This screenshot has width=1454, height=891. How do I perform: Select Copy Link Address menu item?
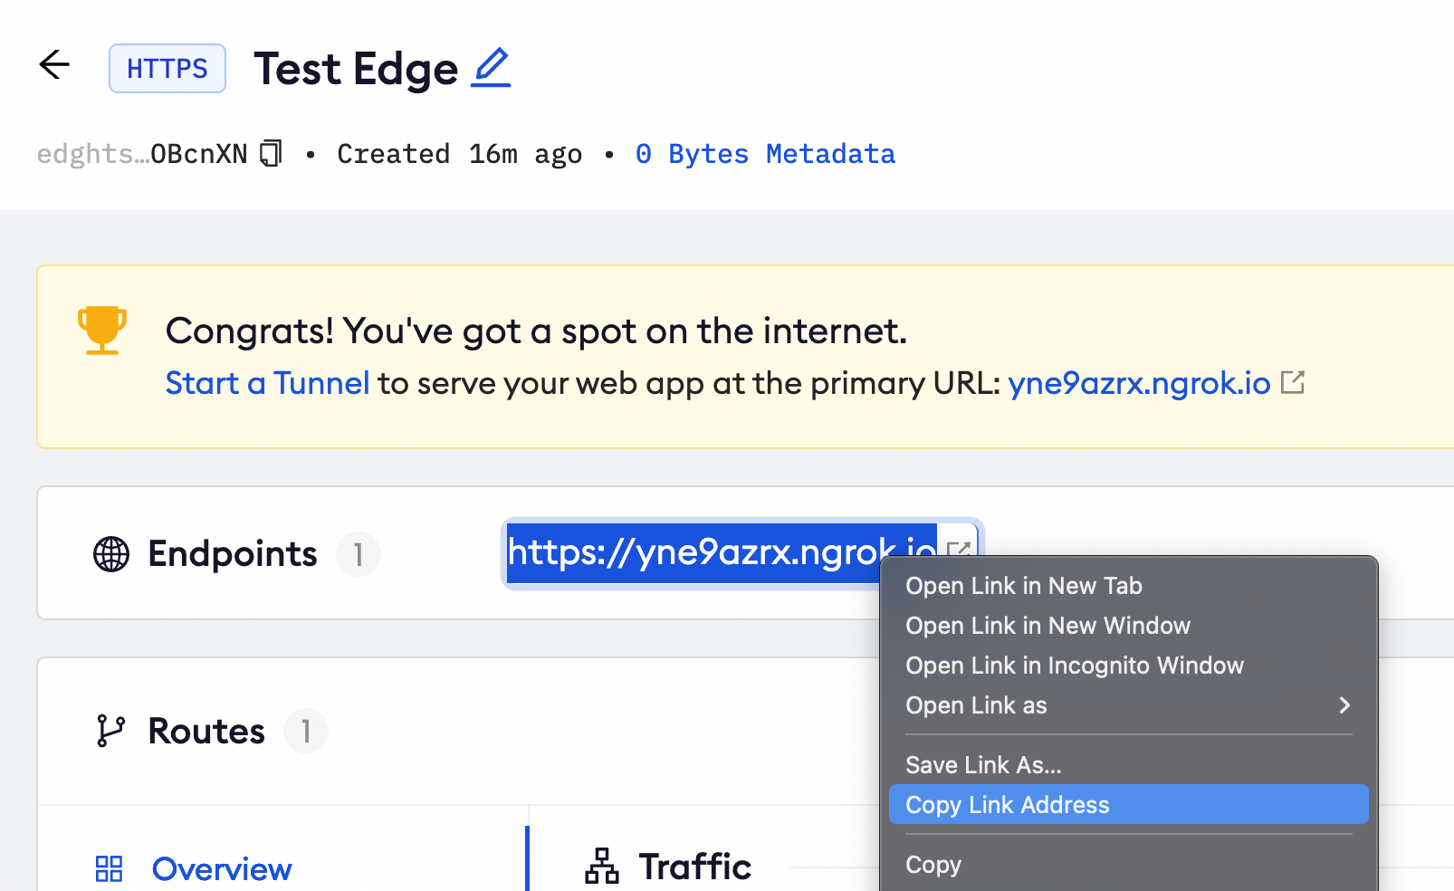pos(1007,805)
